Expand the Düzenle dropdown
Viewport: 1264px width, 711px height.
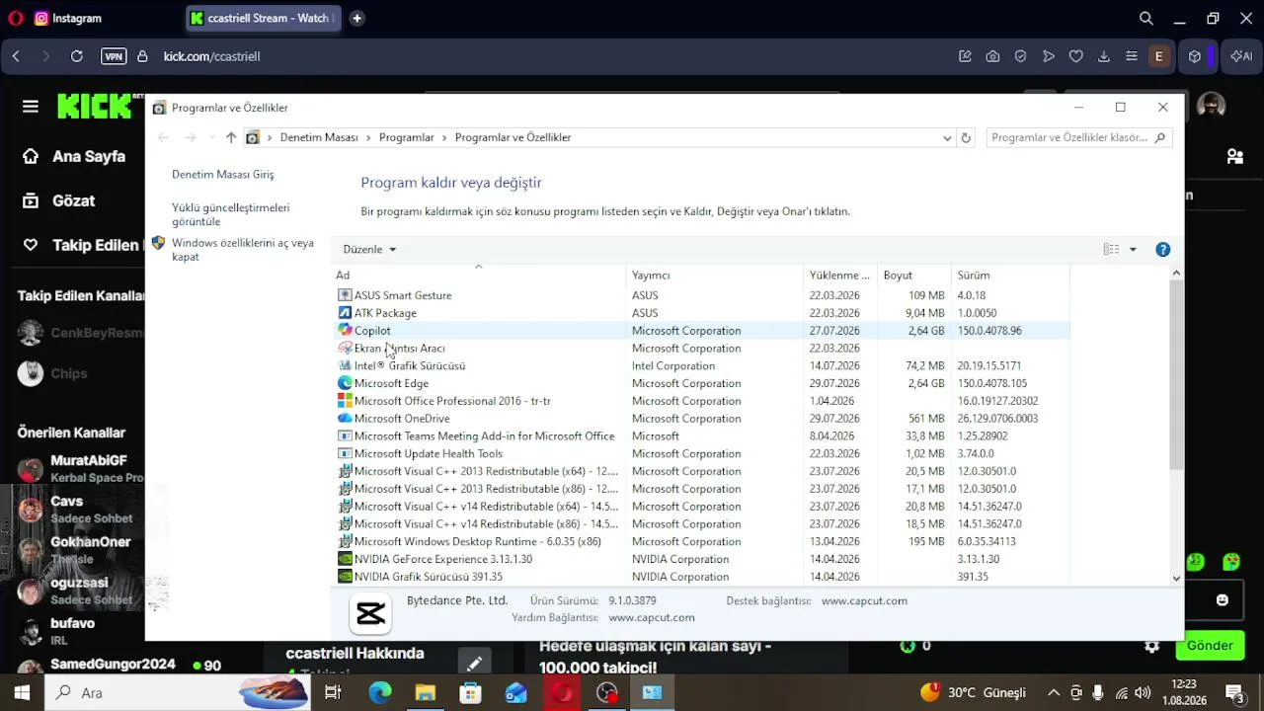(369, 250)
